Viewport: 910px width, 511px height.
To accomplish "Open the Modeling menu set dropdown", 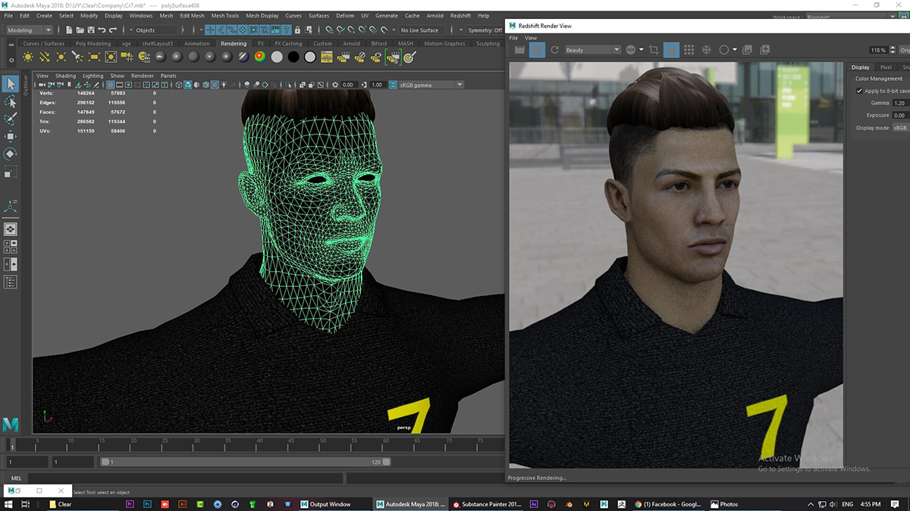I will point(30,30).
